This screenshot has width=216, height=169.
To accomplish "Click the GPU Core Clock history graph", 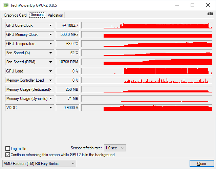I will (x=147, y=25).
